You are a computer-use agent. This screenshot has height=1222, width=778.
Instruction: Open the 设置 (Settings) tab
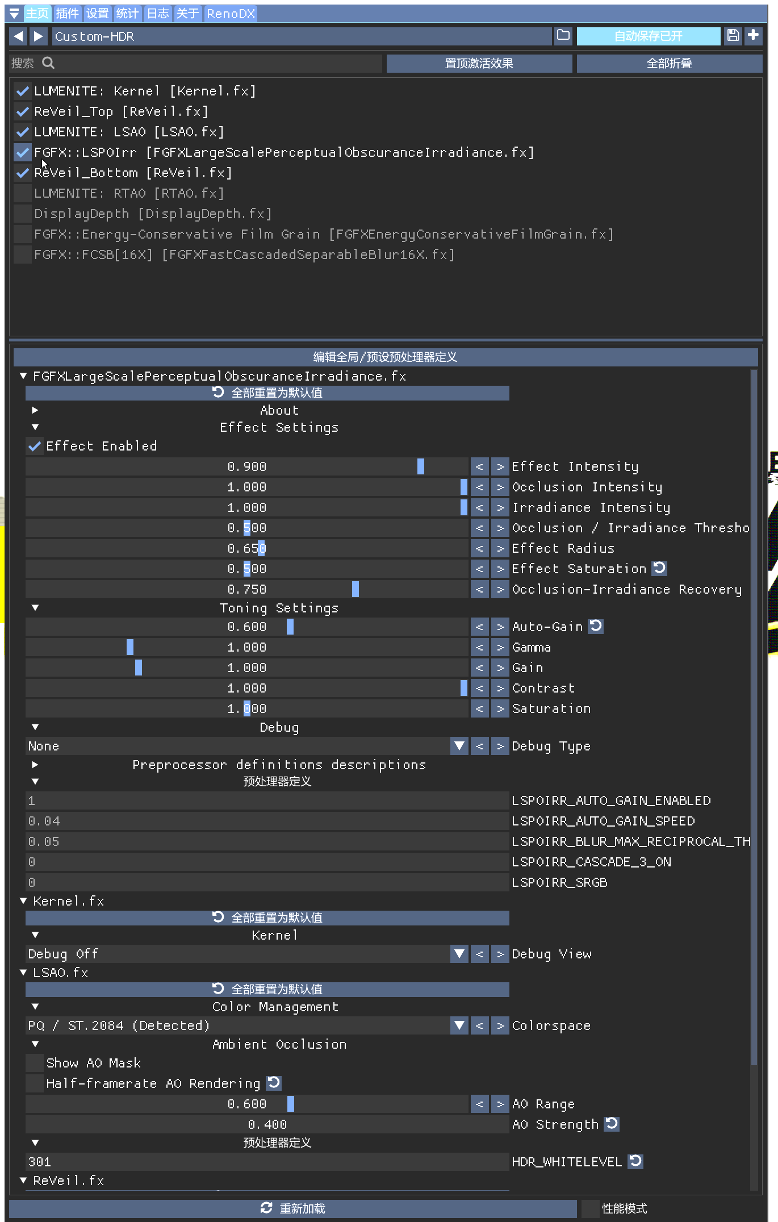tap(97, 14)
